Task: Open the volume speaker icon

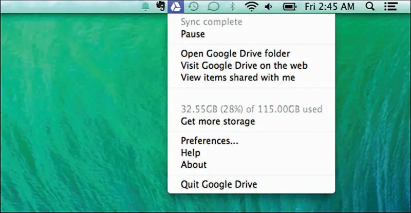Action: (x=269, y=7)
